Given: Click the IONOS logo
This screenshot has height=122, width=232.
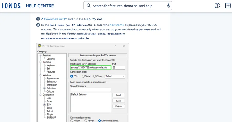Looking at the screenshot, I should click(11, 6).
